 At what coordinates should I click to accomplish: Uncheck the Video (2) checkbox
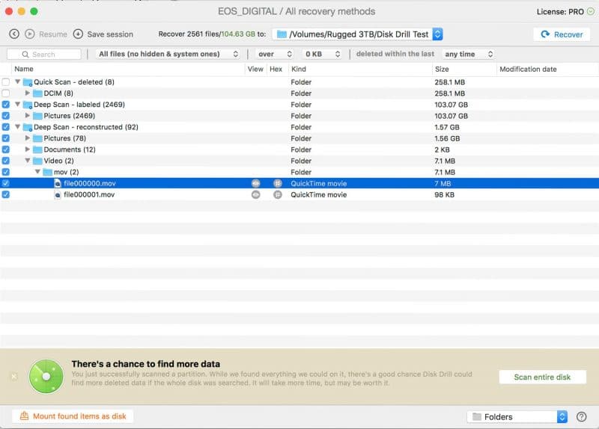click(x=6, y=161)
